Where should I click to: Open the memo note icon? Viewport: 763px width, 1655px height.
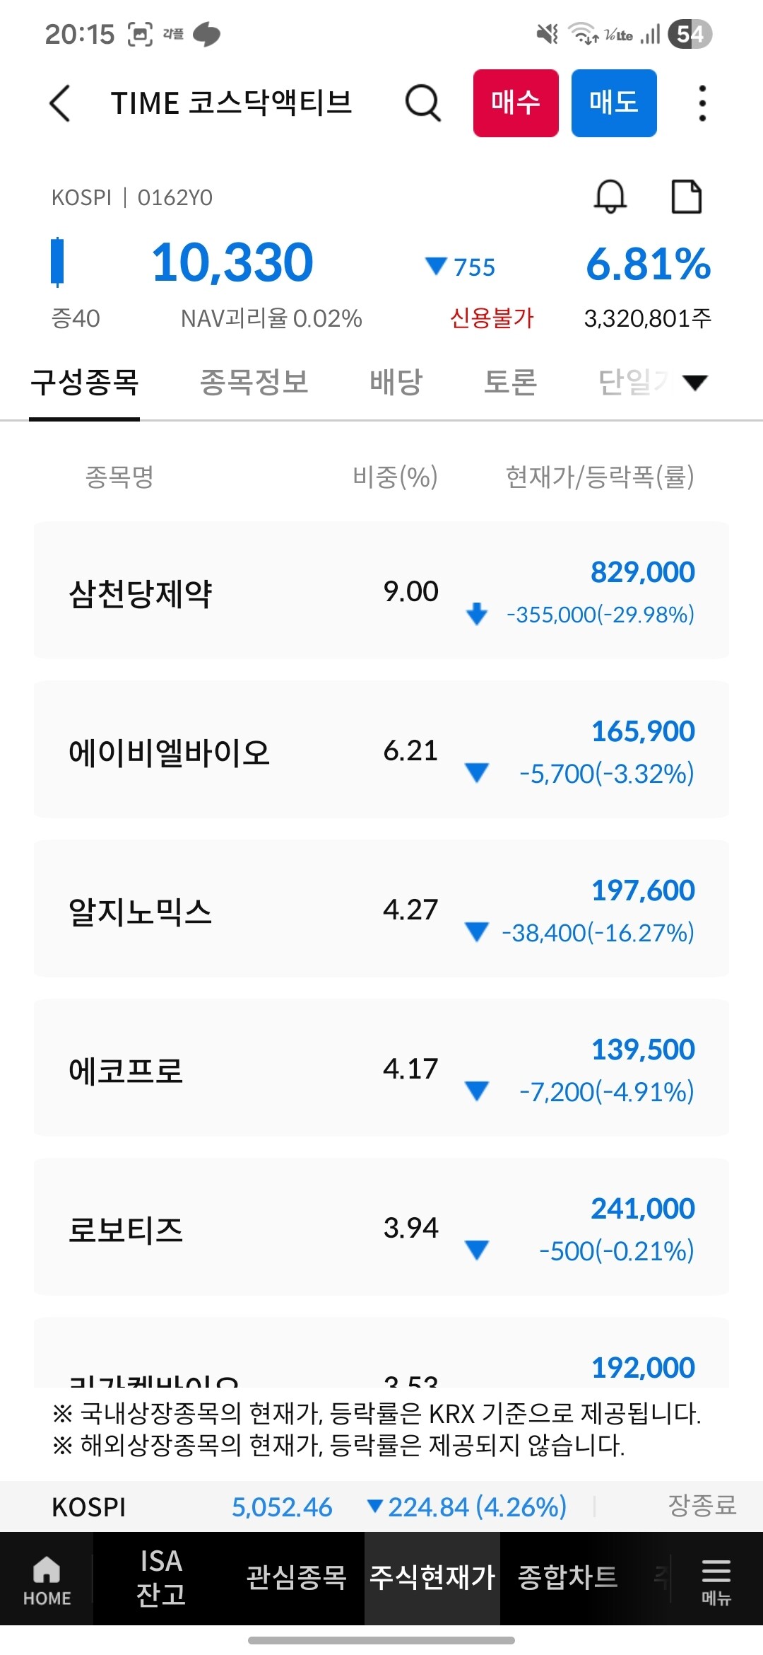coord(685,196)
